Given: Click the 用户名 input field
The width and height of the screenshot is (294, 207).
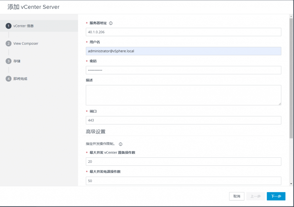Looking at the screenshot, I should 183,51.
